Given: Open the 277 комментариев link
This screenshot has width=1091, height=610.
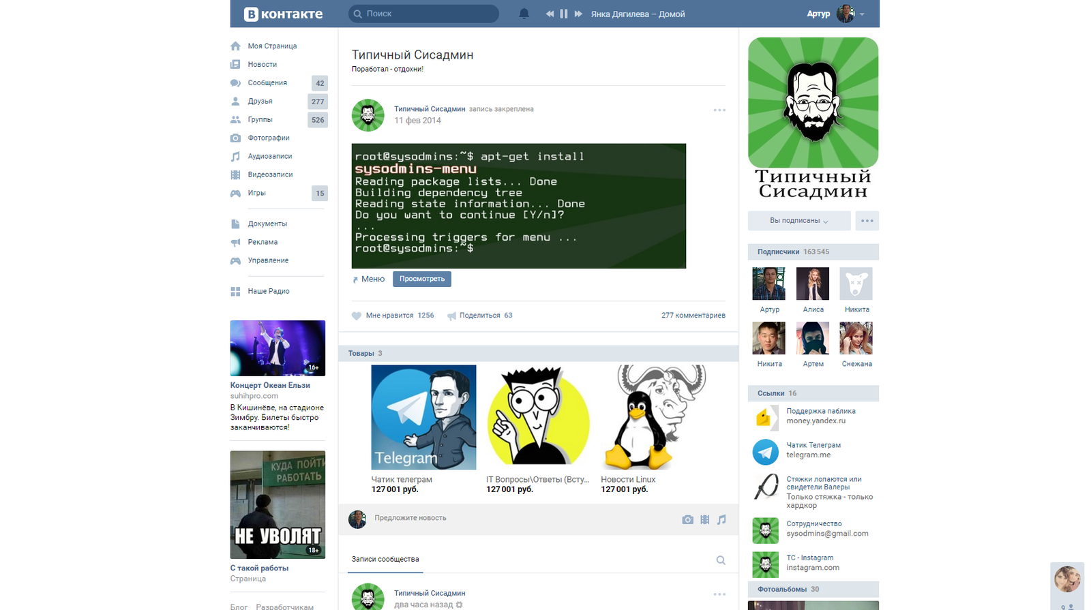Looking at the screenshot, I should coord(693,316).
